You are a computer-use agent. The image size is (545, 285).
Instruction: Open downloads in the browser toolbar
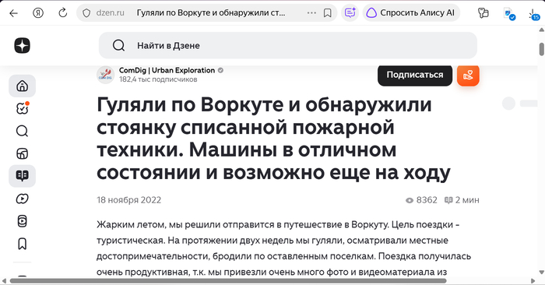534,14
